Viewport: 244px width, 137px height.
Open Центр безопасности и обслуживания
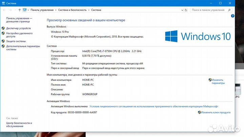[19, 124]
